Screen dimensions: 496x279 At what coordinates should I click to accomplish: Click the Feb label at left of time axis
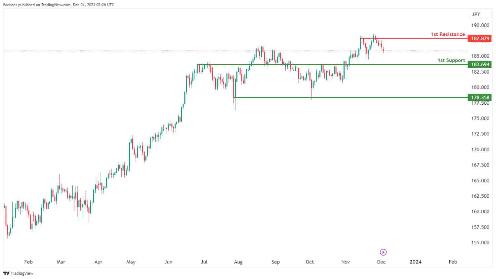click(28, 262)
